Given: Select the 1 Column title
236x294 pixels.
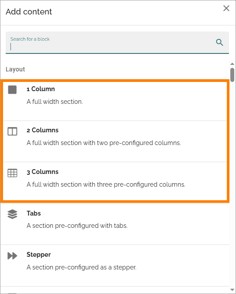Looking at the screenshot, I should [x=41, y=89].
